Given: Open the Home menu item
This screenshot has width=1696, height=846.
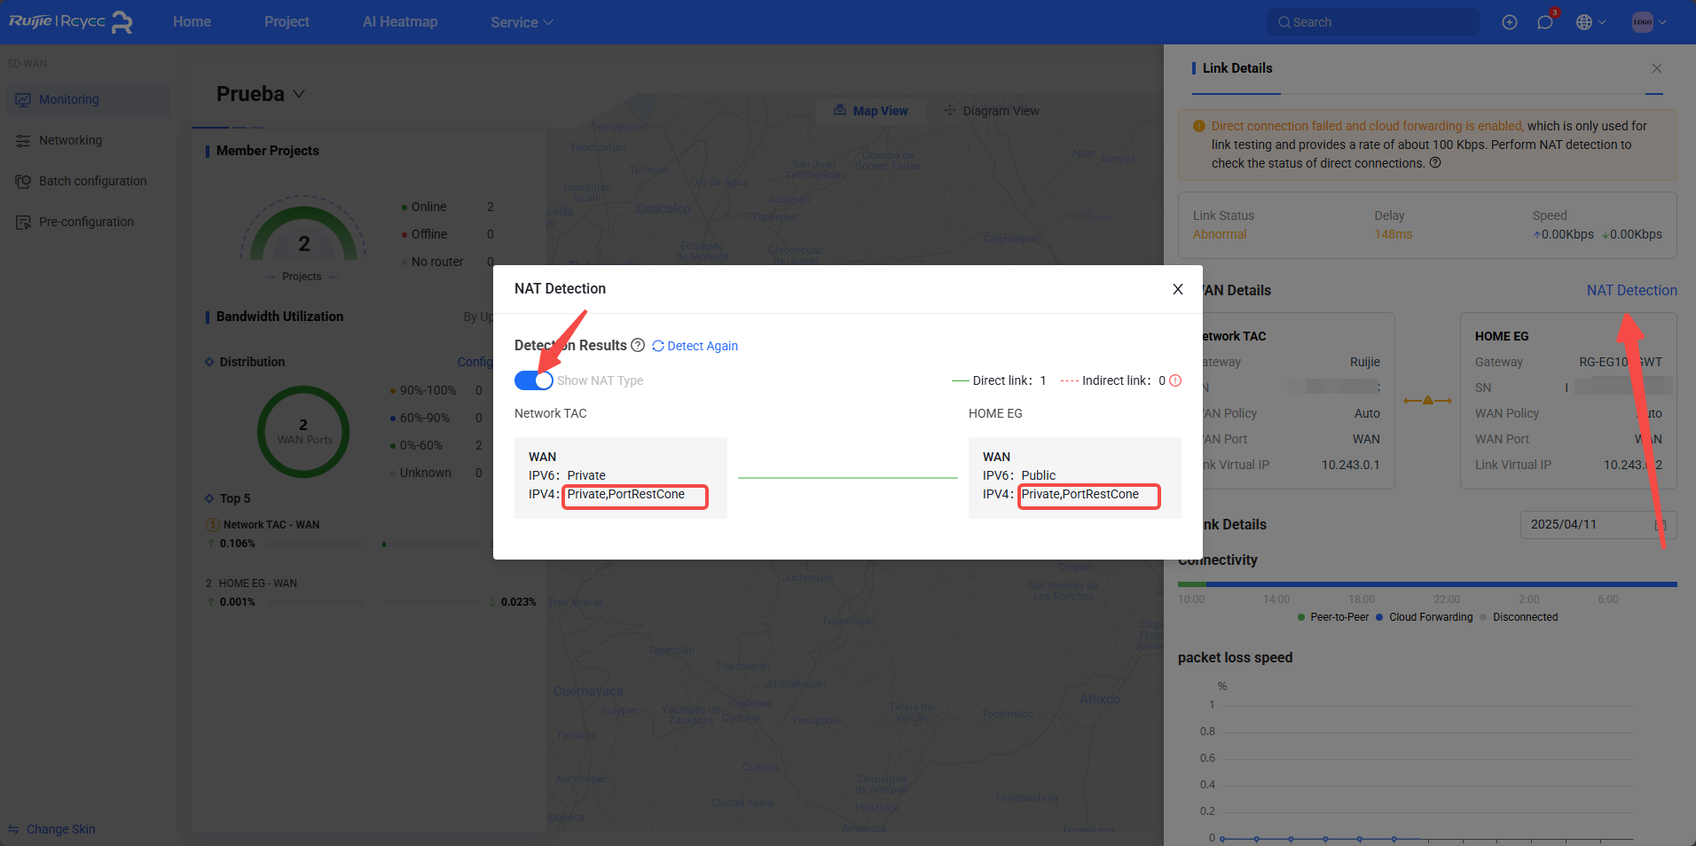Looking at the screenshot, I should pyautogui.click(x=192, y=22).
